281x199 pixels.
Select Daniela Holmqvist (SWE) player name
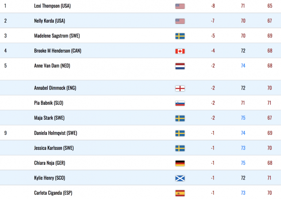tap(55, 133)
